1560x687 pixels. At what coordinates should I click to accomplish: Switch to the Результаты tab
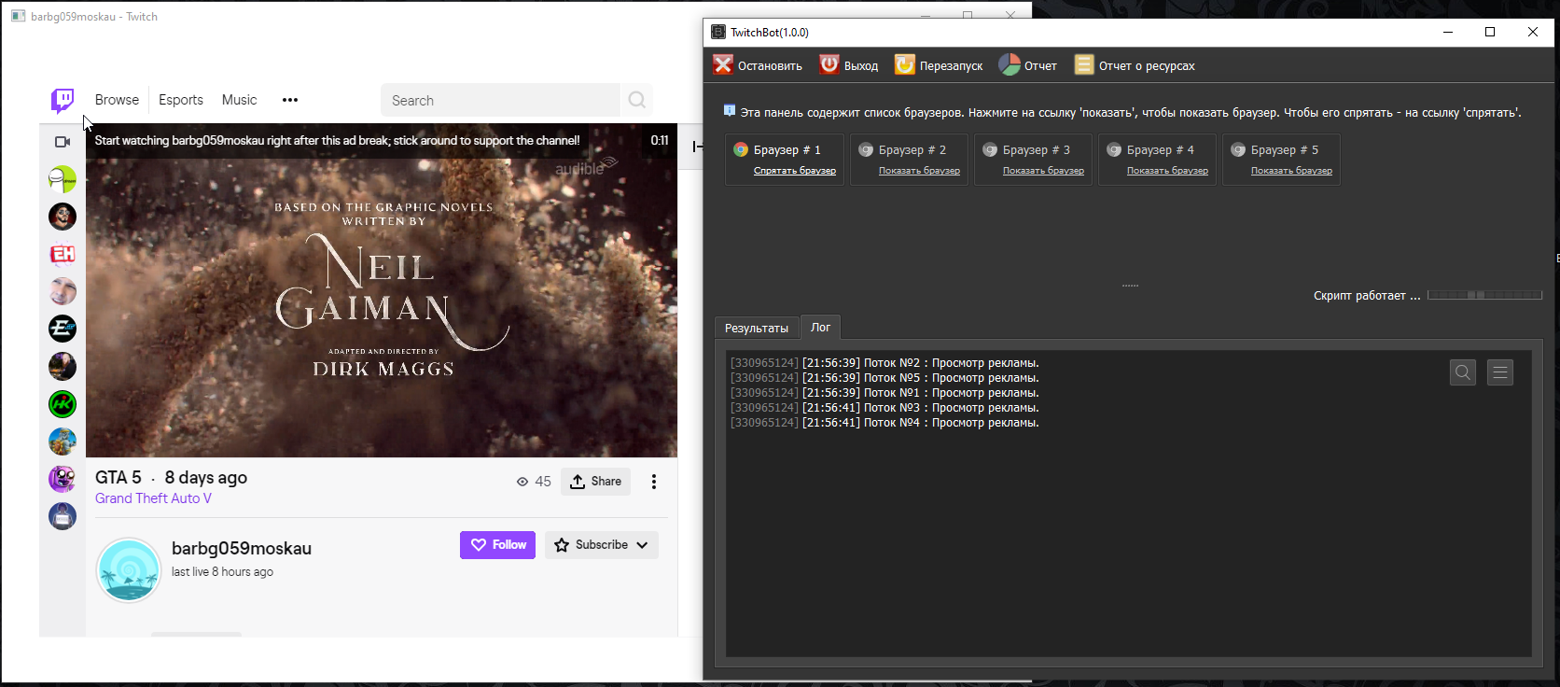pyautogui.click(x=756, y=328)
